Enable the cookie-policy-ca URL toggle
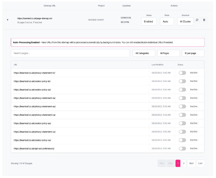The width and height of the screenshot is (216, 178). [x=183, y=140]
